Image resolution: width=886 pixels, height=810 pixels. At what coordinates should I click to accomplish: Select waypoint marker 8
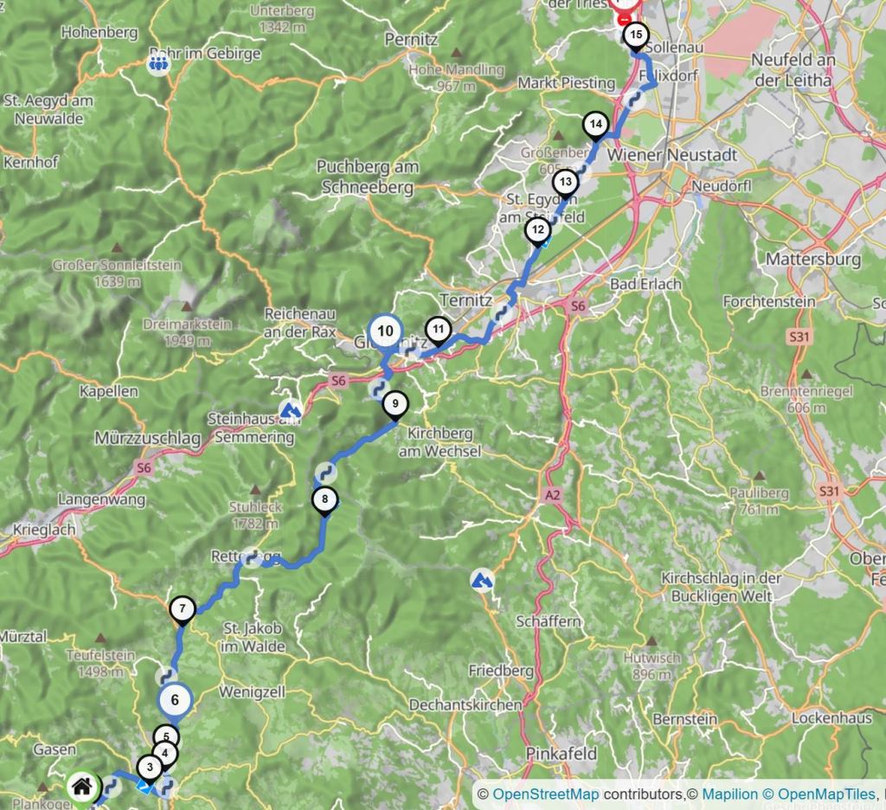tap(325, 501)
